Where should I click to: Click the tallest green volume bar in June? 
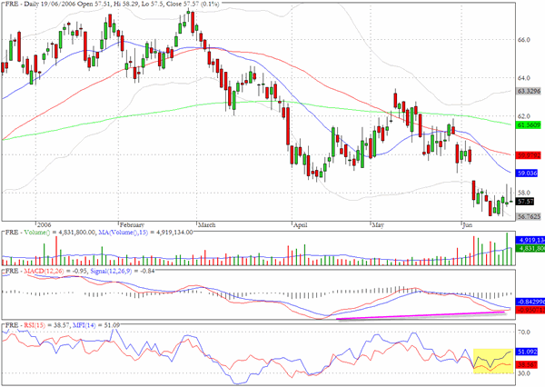click(x=507, y=249)
